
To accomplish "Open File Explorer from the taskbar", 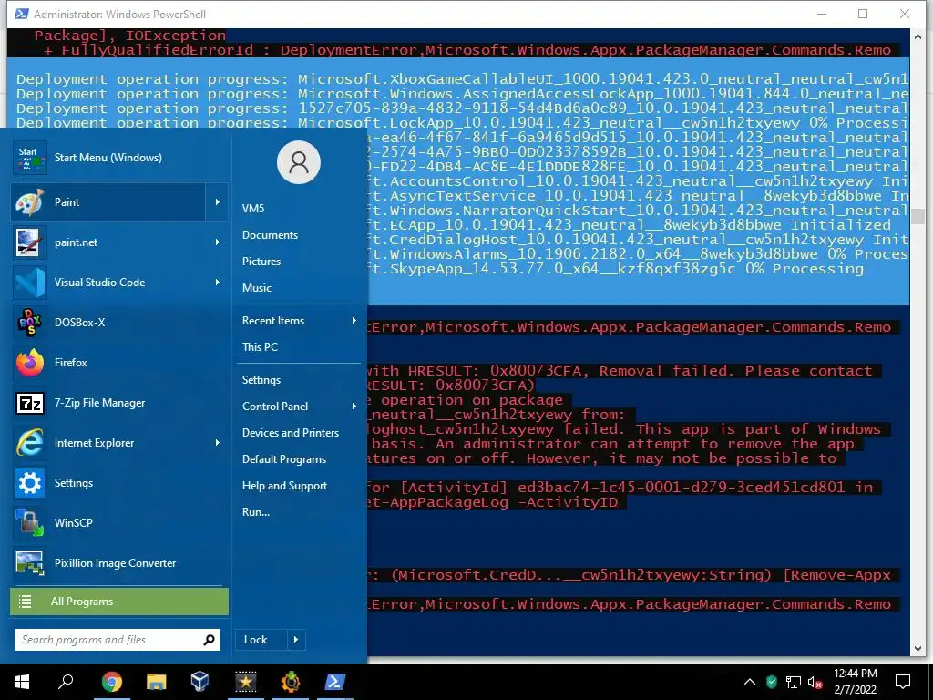I will [x=156, y=682].
